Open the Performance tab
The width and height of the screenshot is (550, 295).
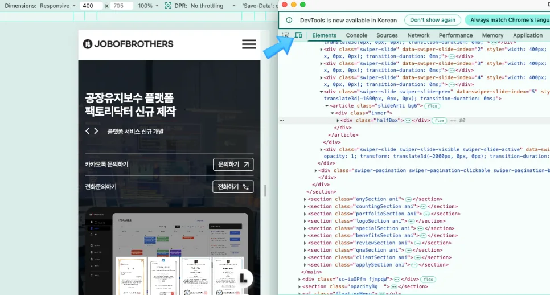(x=455, y=35)
